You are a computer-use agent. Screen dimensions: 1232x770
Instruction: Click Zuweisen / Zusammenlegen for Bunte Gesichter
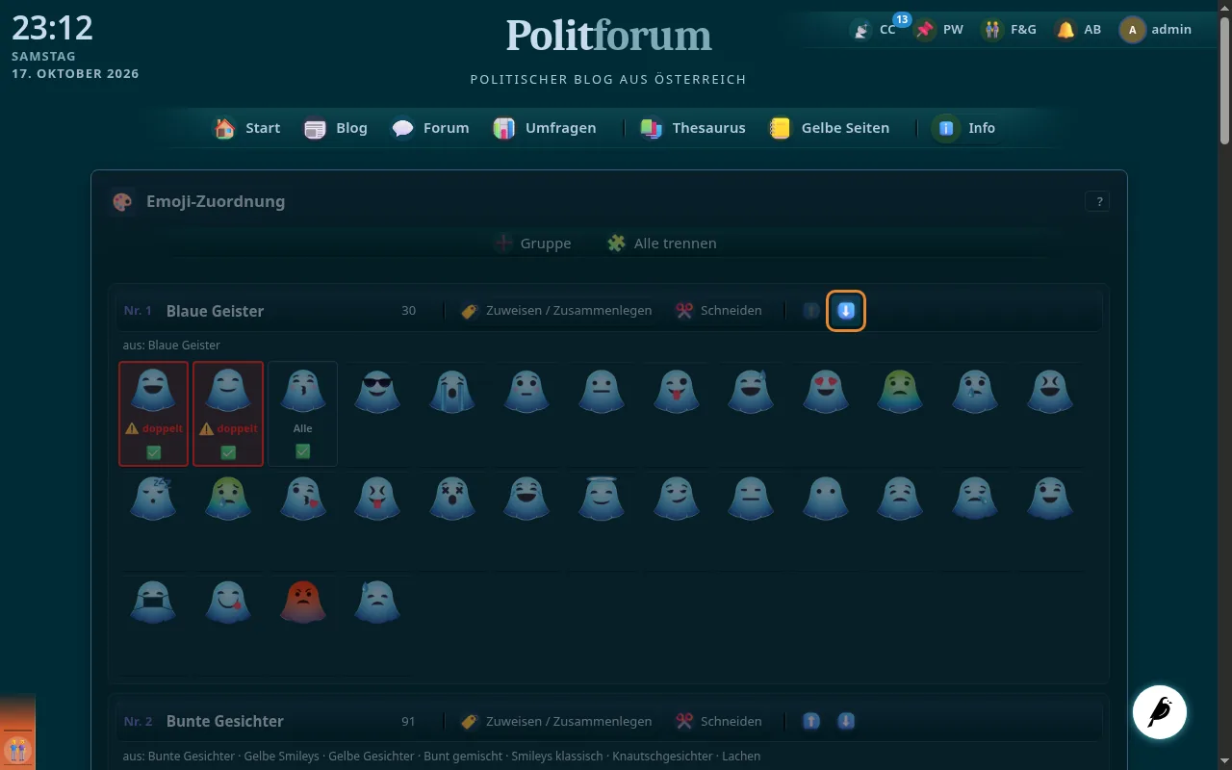pos(556,721)
